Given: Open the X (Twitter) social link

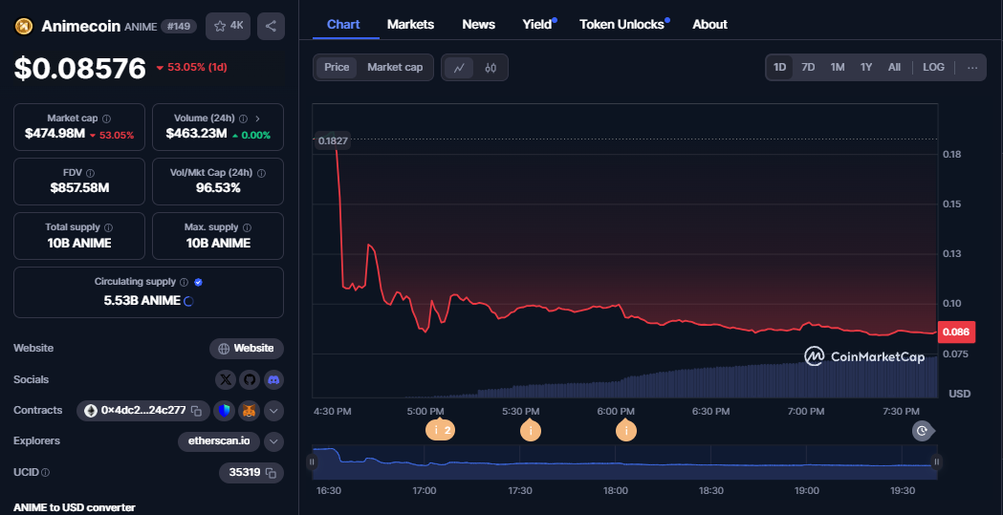Looking at the screenshot, I should click(226, 379).
